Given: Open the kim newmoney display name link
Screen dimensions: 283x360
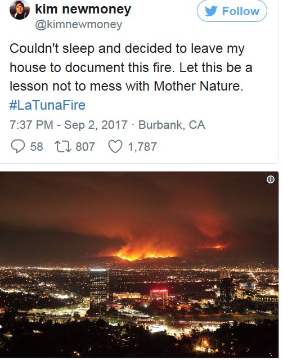Looking at the screenshot, I should pyautogui.click(x=83, y=10).
